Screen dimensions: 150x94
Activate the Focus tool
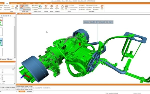pos(13,7)
